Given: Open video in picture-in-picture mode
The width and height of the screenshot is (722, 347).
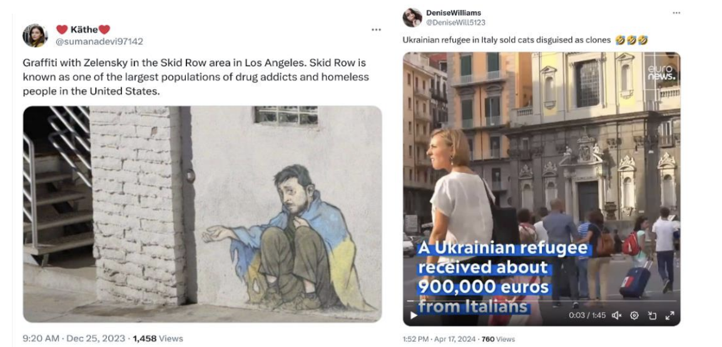Looking at the screenshot, I should click(651, 315).
